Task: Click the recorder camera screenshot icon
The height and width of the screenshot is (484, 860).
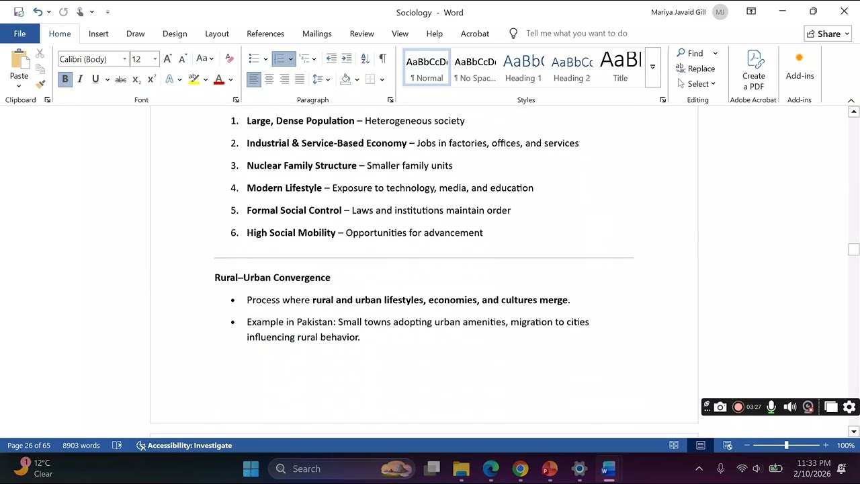Action: point(720,407)
